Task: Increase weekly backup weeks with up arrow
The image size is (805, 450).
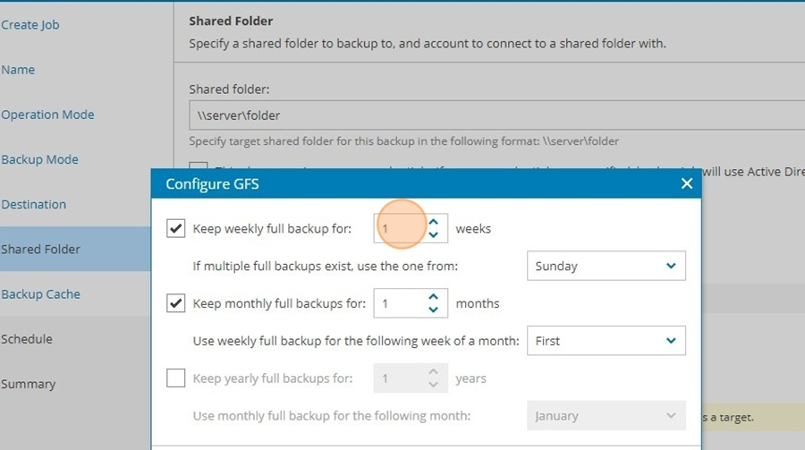Action: (433, 222)
